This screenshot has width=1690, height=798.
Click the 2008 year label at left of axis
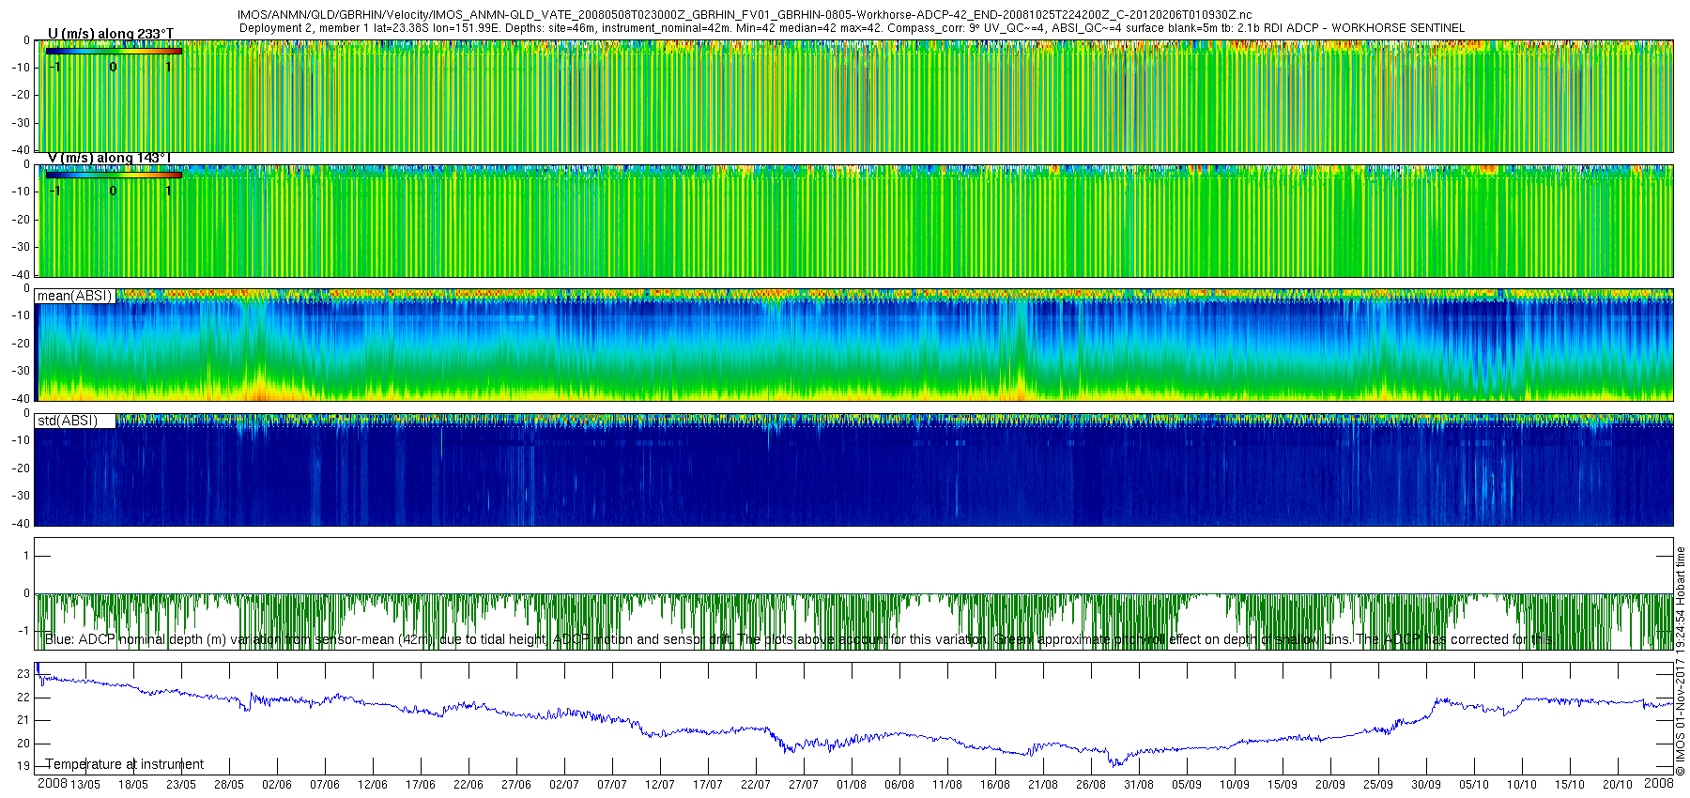tap(52, 783)
